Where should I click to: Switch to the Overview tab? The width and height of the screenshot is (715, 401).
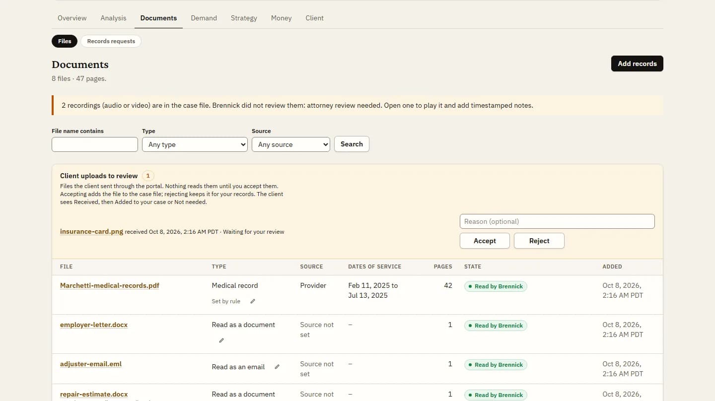click(x=72, y=18)
